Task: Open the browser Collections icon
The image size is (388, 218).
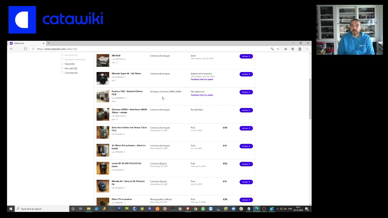Action: 293,49
